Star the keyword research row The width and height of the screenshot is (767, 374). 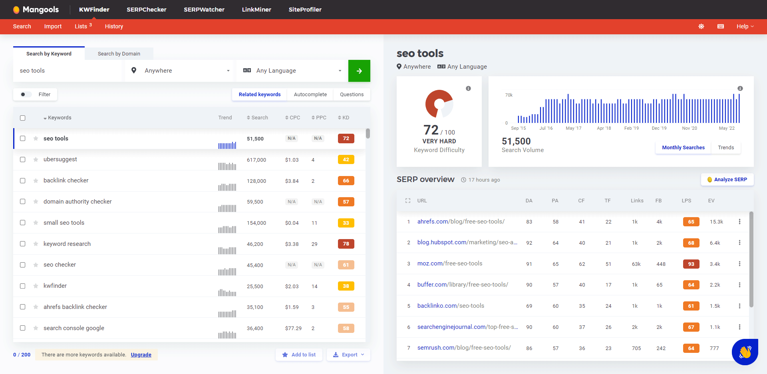(36, 244)
